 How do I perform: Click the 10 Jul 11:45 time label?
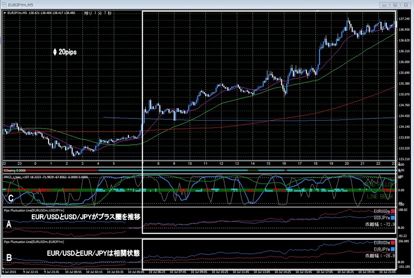[x=241, y=272]
